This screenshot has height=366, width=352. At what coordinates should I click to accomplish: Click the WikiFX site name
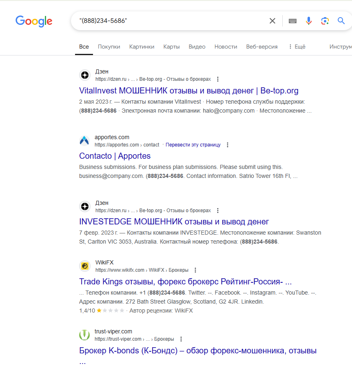point(104,262)
